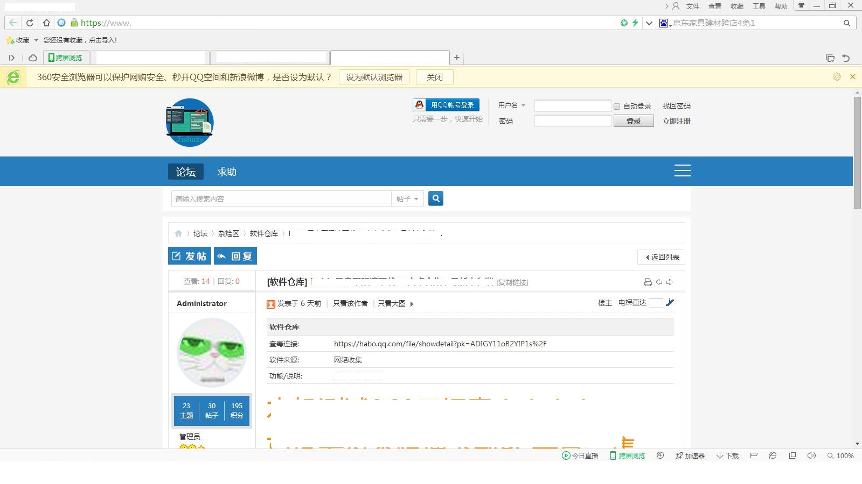Reload the page with the refresh icon

point(30,23)
